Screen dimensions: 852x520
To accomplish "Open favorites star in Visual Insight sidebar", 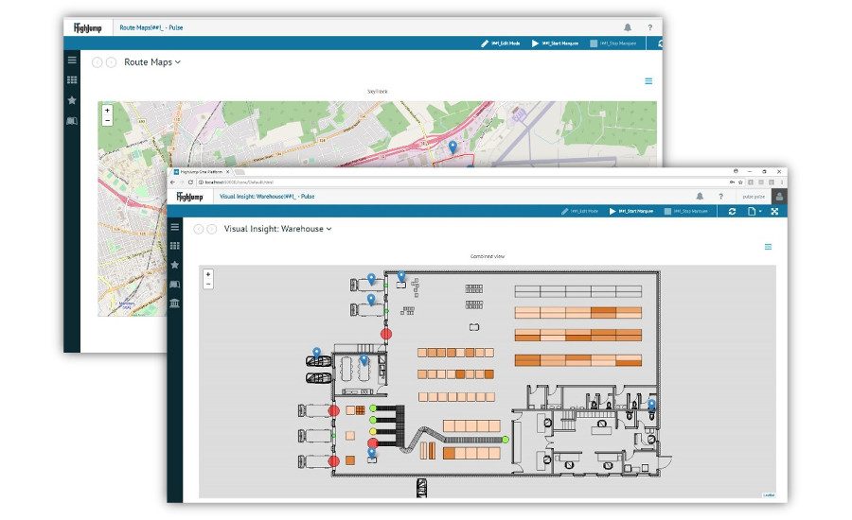I will pyautogui.click(x=174, y=265).
